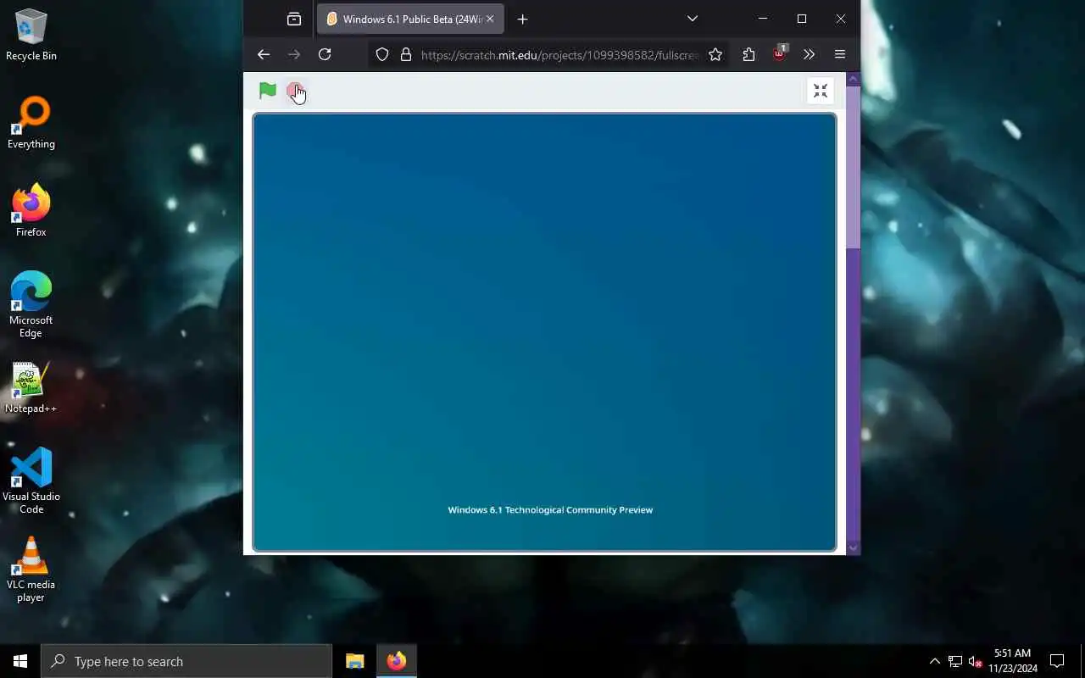1085x678 pixels.
Task: Go back one page in Firefox
Action: pos(264,54)
